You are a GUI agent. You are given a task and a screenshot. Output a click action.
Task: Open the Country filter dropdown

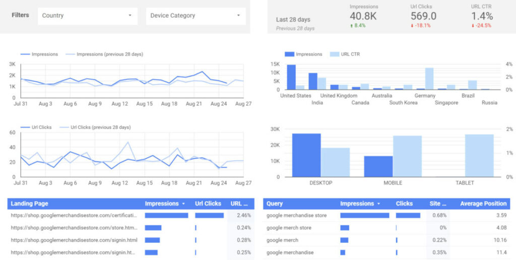(x=88, y=16)
